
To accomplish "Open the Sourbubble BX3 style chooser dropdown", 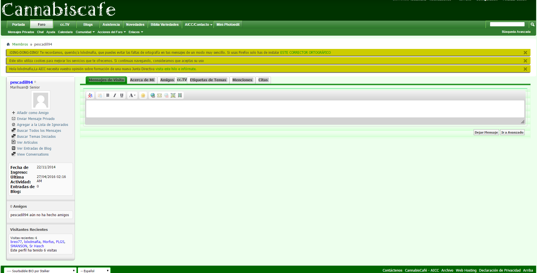I will click(x=40, y=271).
